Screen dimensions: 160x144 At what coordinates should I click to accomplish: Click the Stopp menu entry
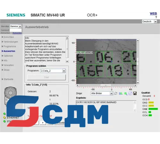point(6,70)
